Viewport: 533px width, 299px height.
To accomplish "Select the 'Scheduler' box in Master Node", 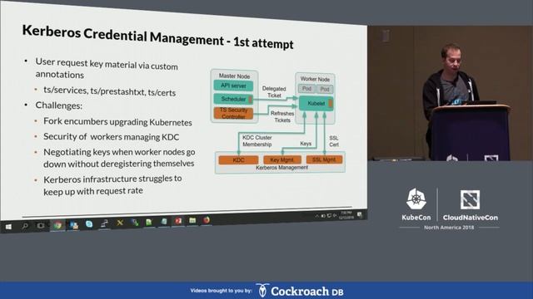I will tap(233, 99).
